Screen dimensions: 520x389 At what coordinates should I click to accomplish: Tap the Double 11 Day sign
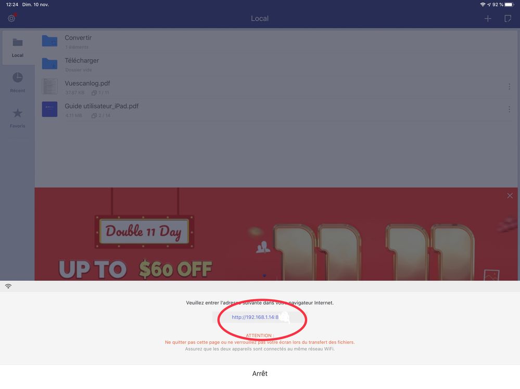click(144, 232)
